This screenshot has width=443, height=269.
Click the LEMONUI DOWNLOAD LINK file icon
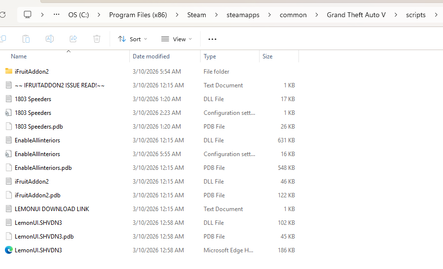9,209
